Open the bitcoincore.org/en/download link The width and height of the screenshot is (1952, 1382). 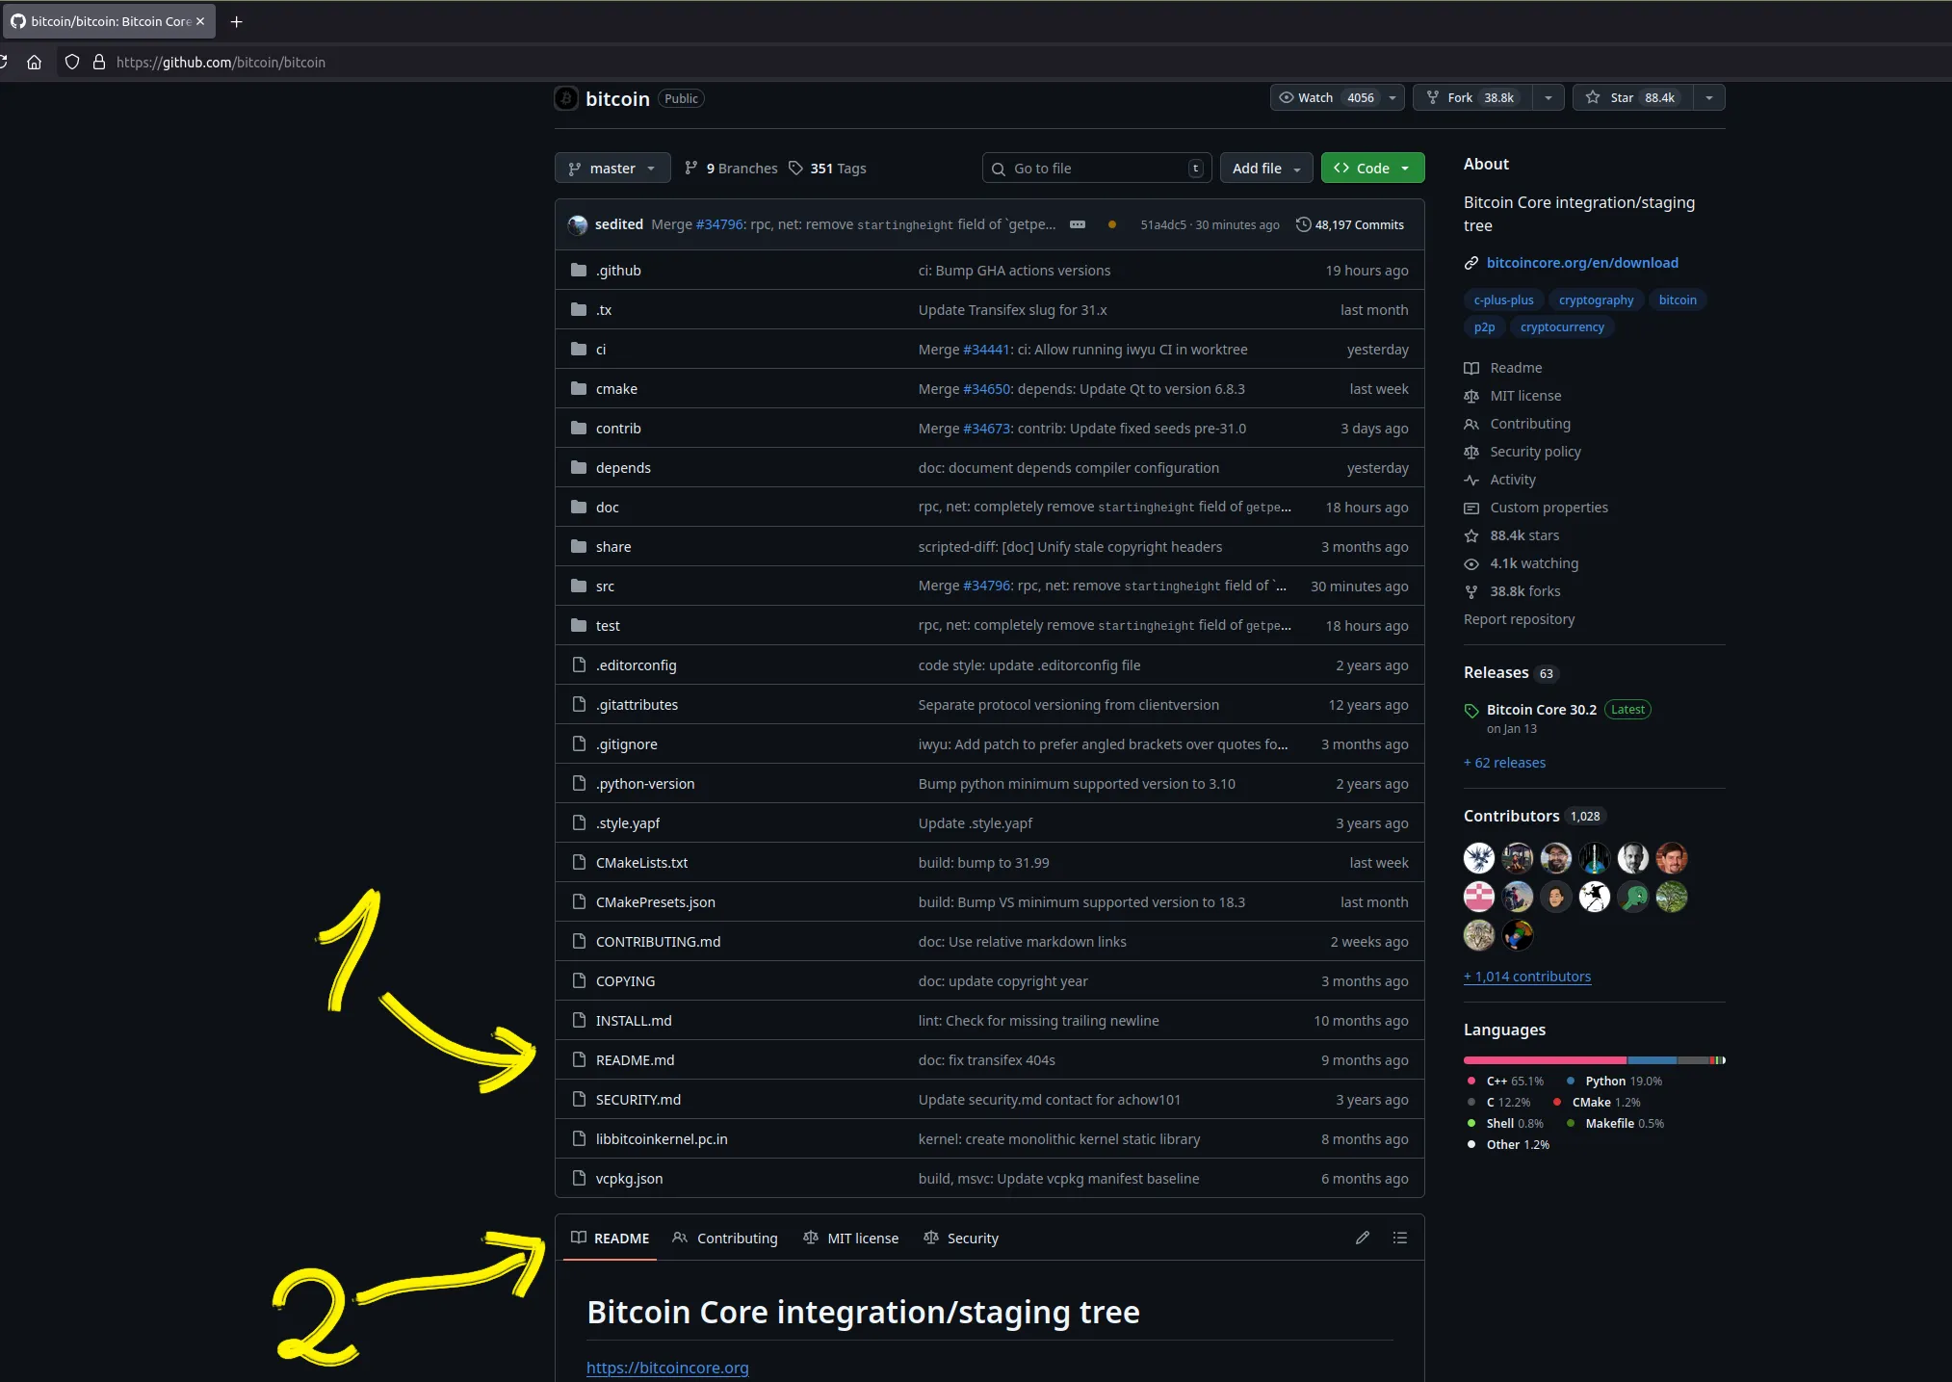click(x=1582, y=263)
